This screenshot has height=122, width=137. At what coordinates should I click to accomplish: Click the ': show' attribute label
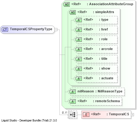coord(105,68)
